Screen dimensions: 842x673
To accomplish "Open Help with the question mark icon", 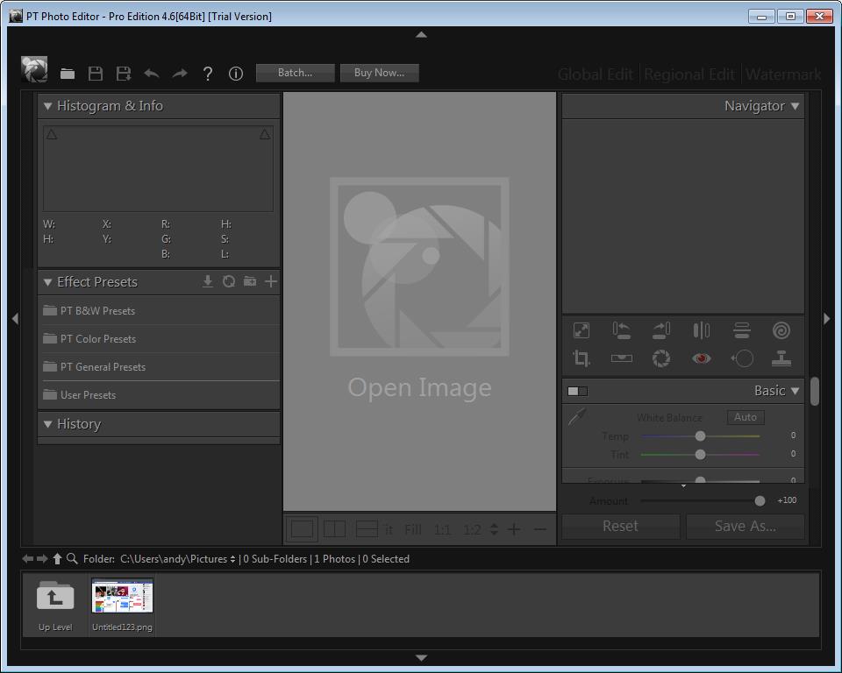I will 208,74.
